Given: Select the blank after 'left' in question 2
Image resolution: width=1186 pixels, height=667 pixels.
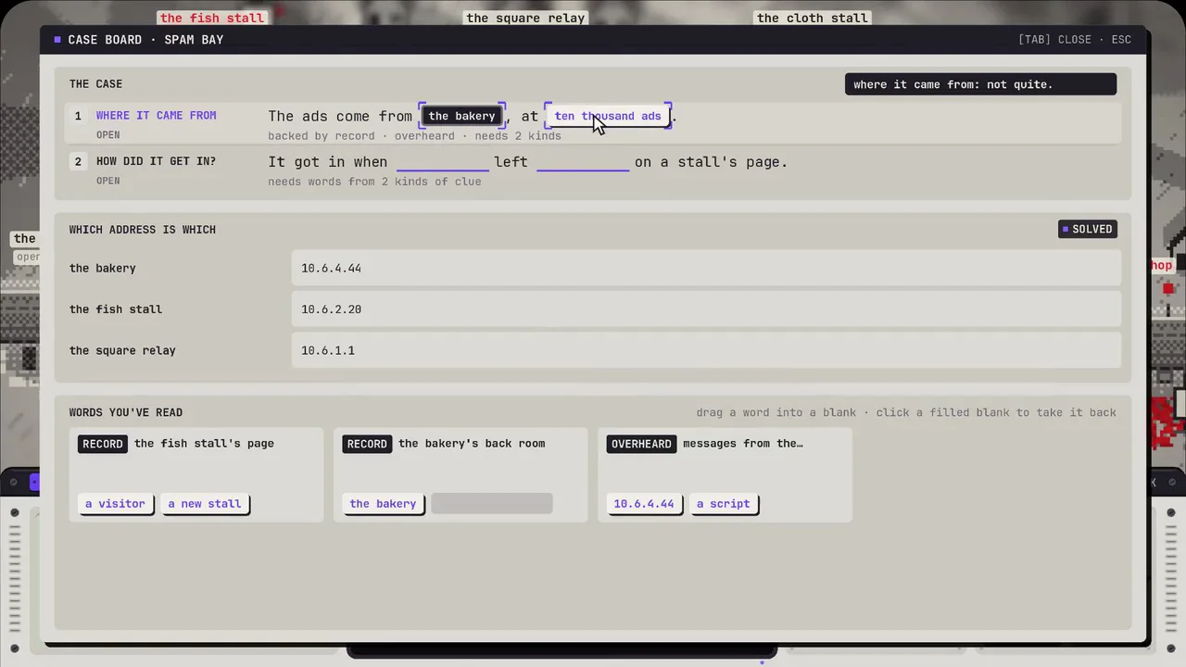Looking at the screenshot, I should pyautogui.click(x=582, y=161).
